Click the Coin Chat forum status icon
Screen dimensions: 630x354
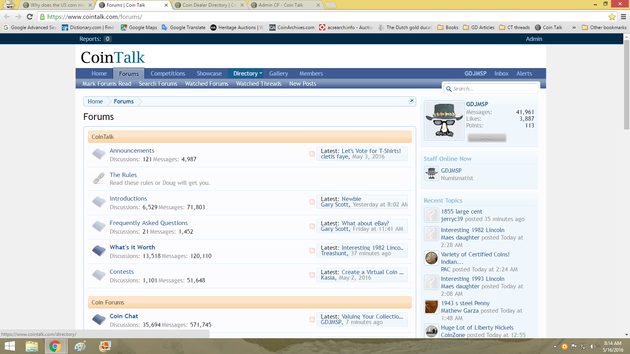pyautogui.click(x=99, y=320)
